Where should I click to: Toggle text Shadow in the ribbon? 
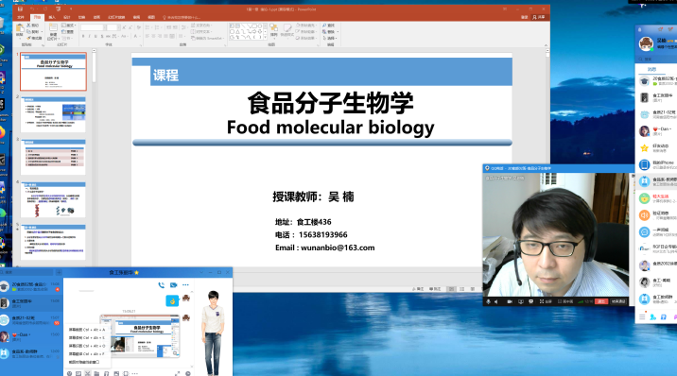[x=102, y=36]
